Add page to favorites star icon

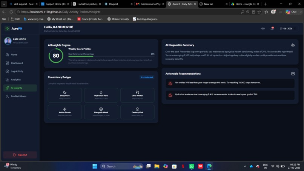[259, 12]
